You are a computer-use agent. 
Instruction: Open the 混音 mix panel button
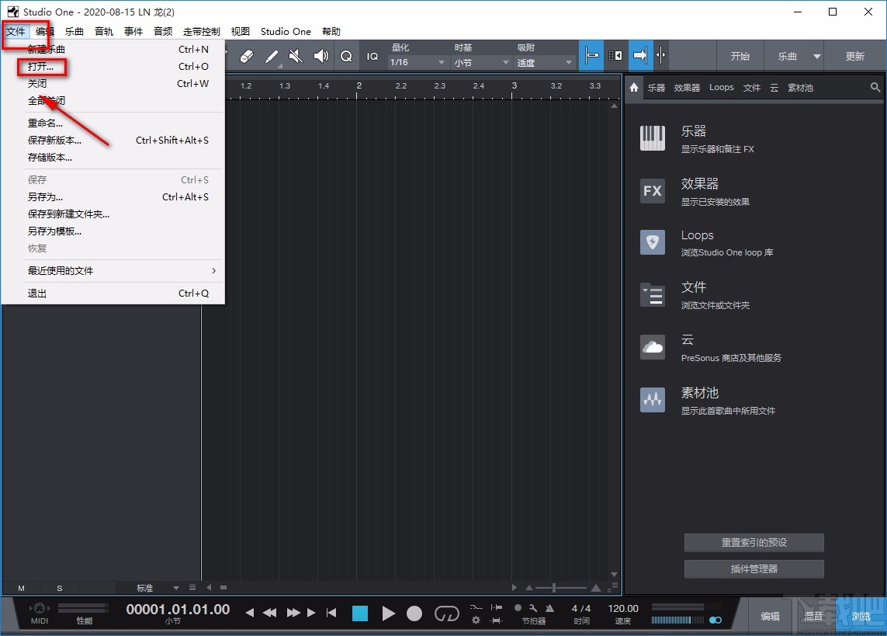click(x=813, y=616)
